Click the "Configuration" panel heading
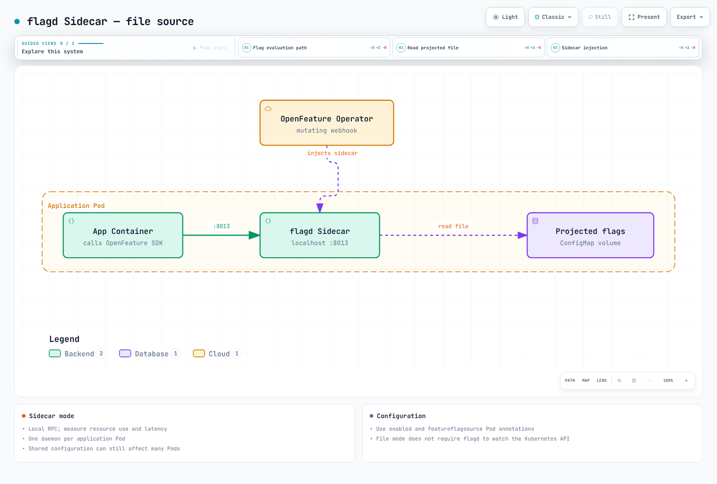This screenshot has width=717, height=484. [x=401, y=416]
